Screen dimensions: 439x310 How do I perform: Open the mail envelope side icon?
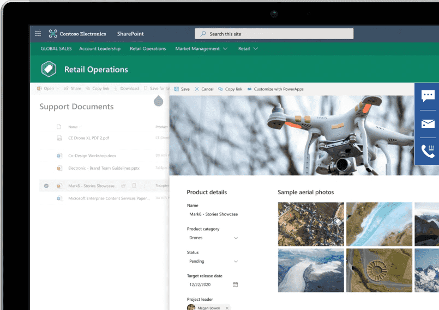pos(428,123)
